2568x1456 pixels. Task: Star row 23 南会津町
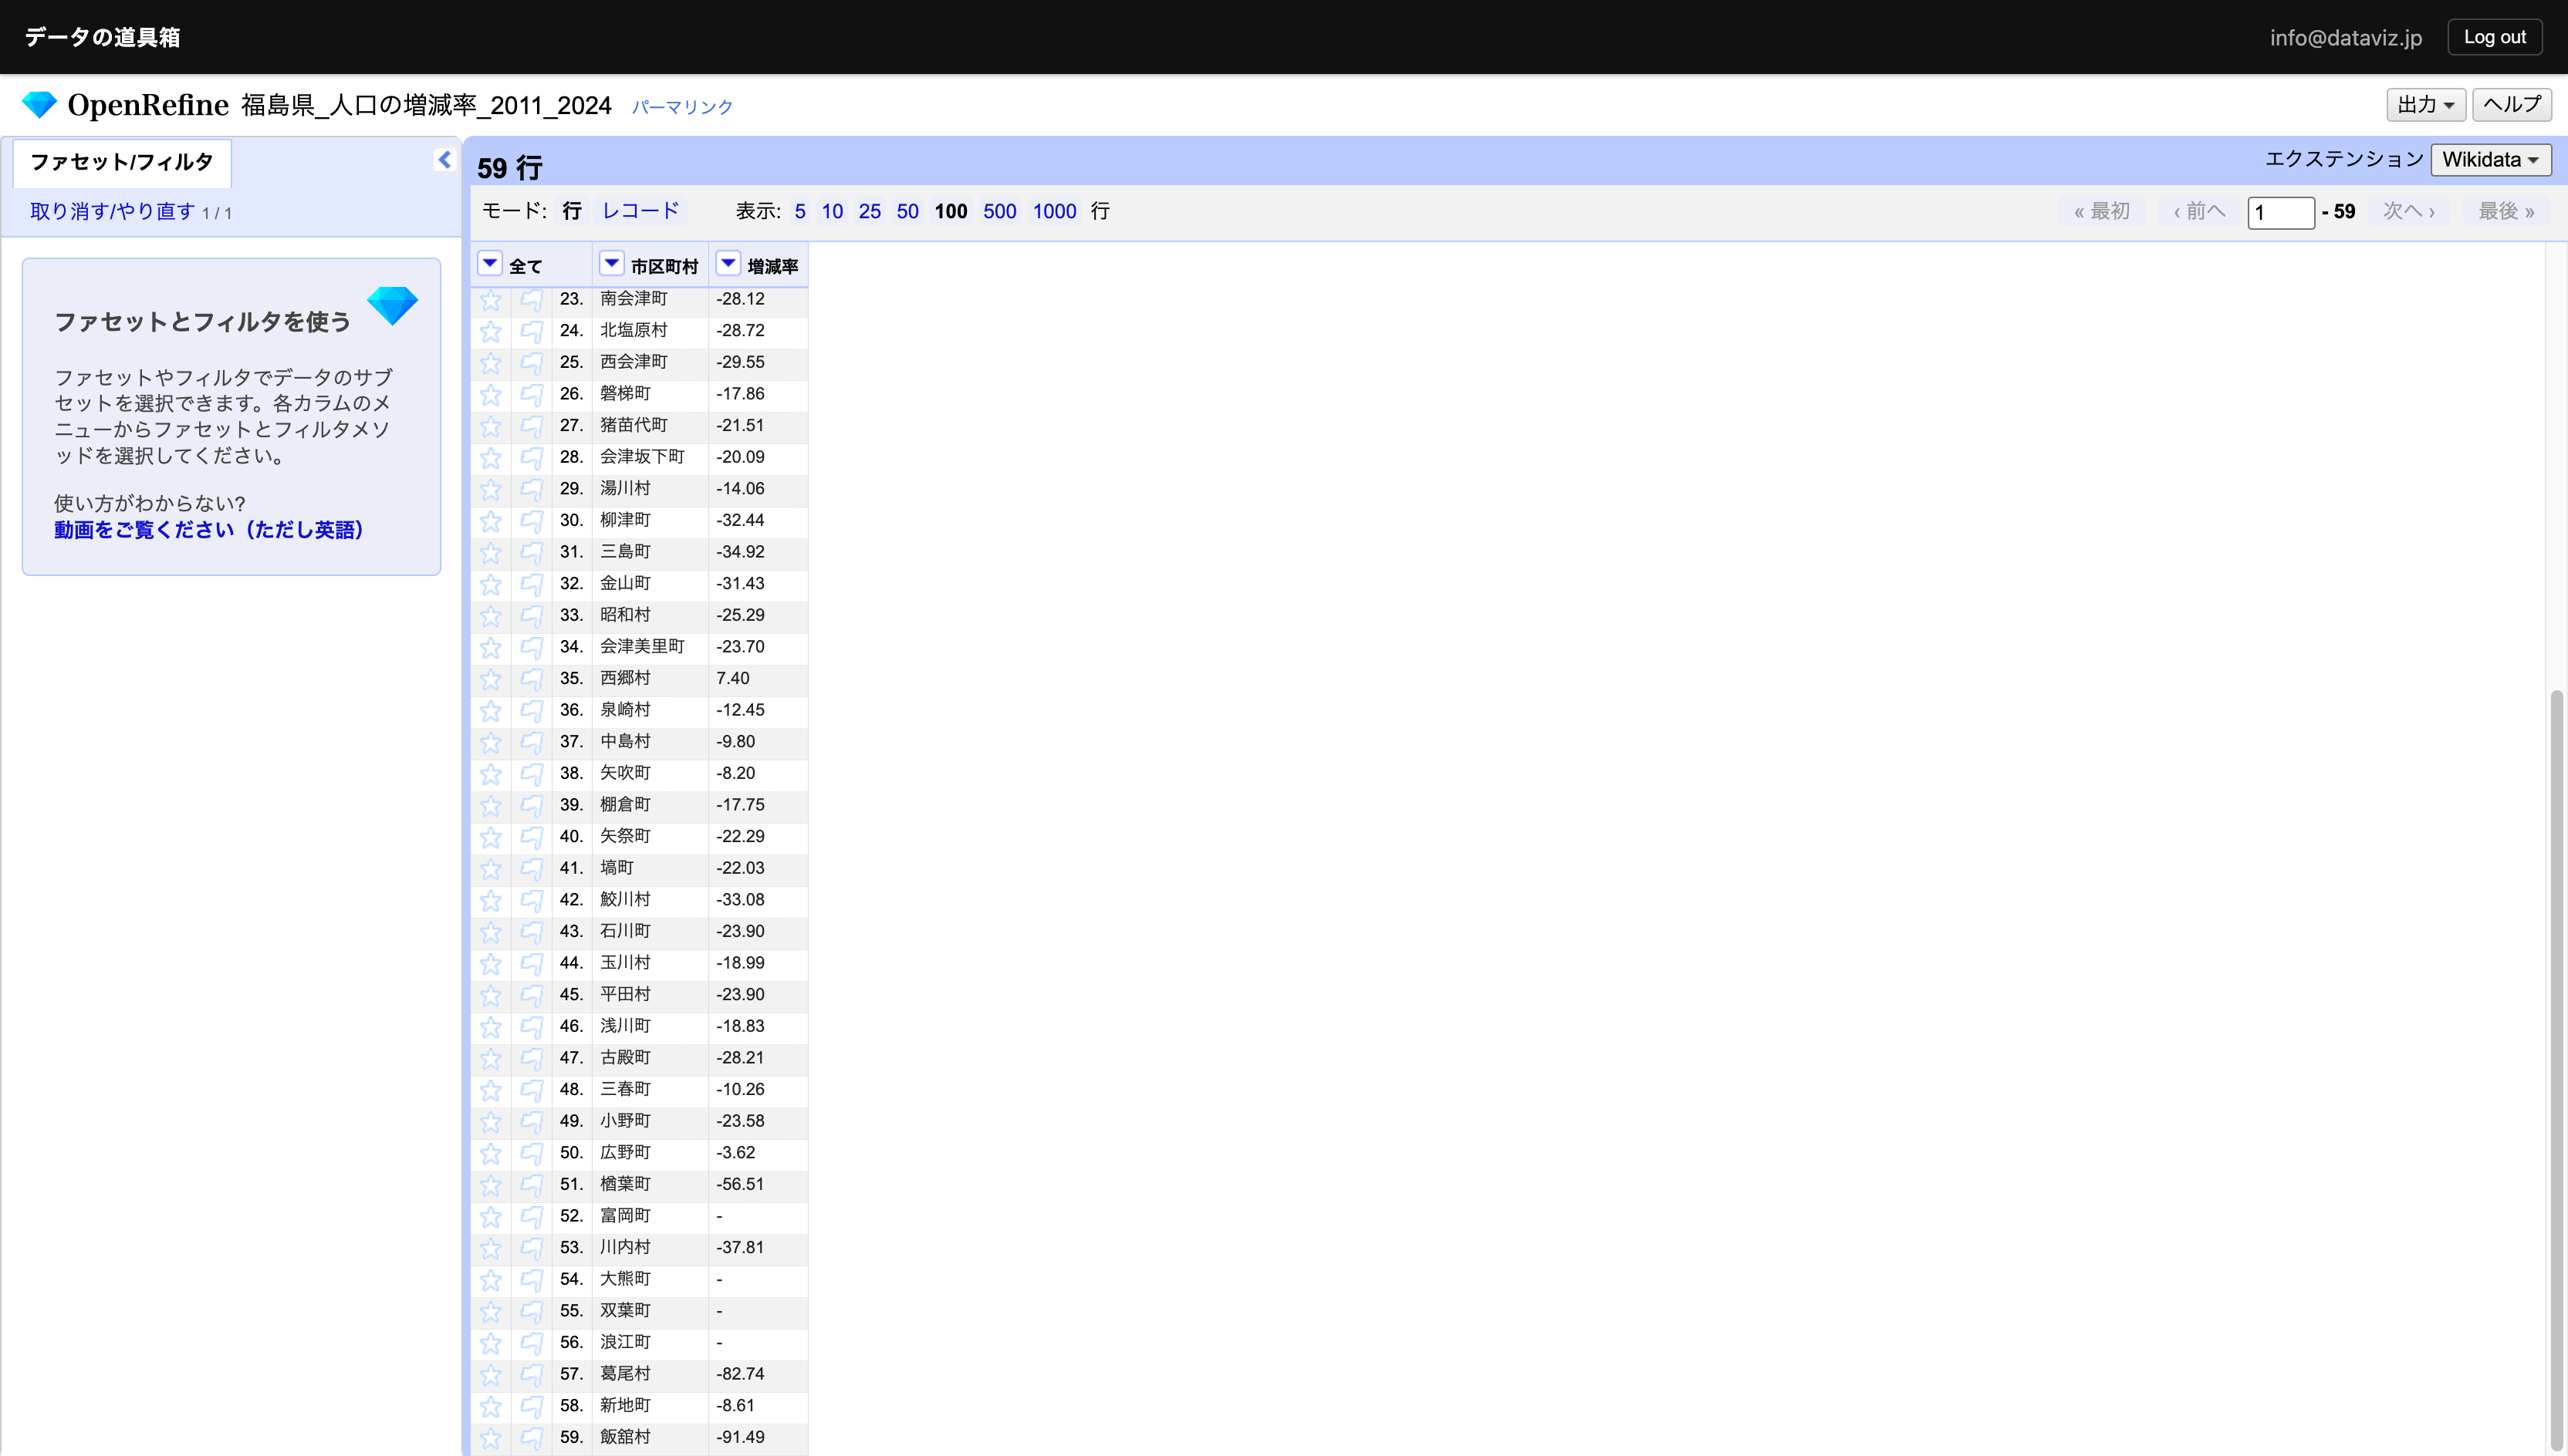490,299
